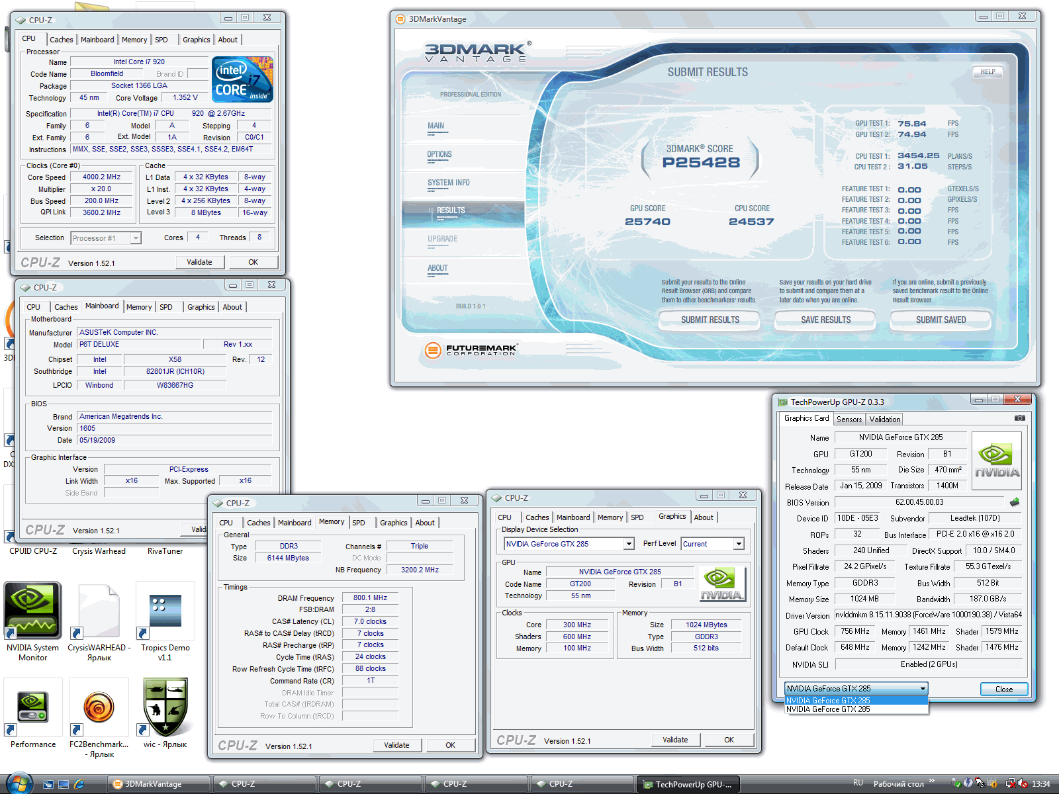Select the wic shield desktop icon
1059x794 pixels.
[165, 707]
